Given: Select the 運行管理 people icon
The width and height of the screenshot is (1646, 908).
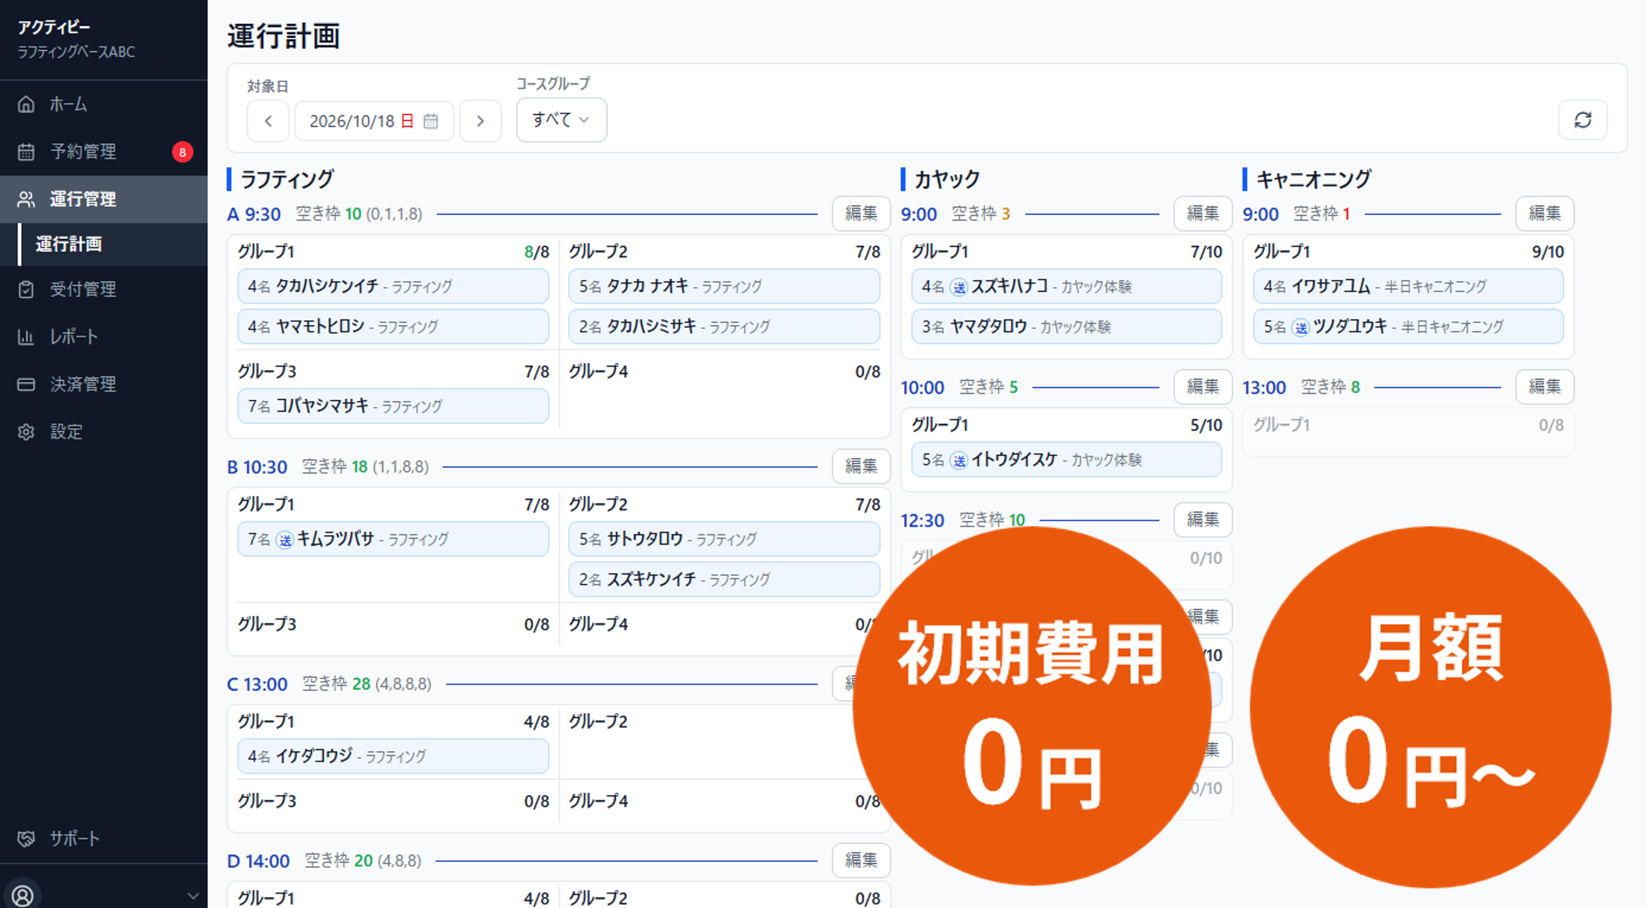Looking at the screenshot, I should click(26, 199).
